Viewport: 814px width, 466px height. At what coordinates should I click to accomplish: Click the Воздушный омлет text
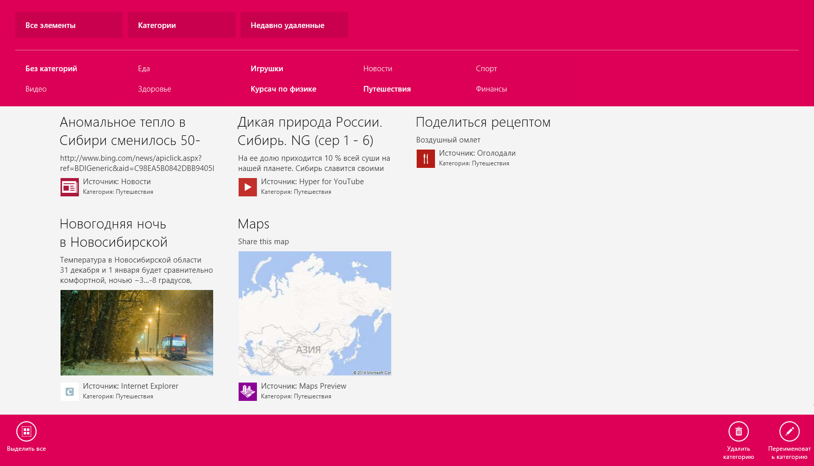coord(448,140)
